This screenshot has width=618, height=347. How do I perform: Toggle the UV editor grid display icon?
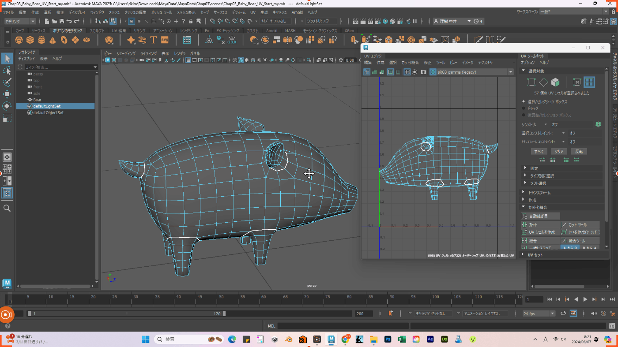pos(407,72)
